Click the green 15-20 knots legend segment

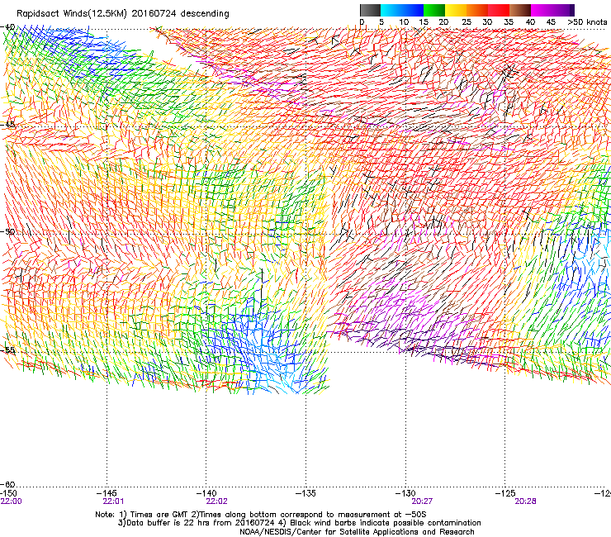pyautogui.click(x=434, y=10)
